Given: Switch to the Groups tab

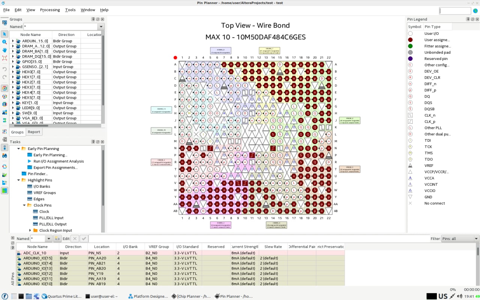Looking at the screenshot, I should coord(17,132).
